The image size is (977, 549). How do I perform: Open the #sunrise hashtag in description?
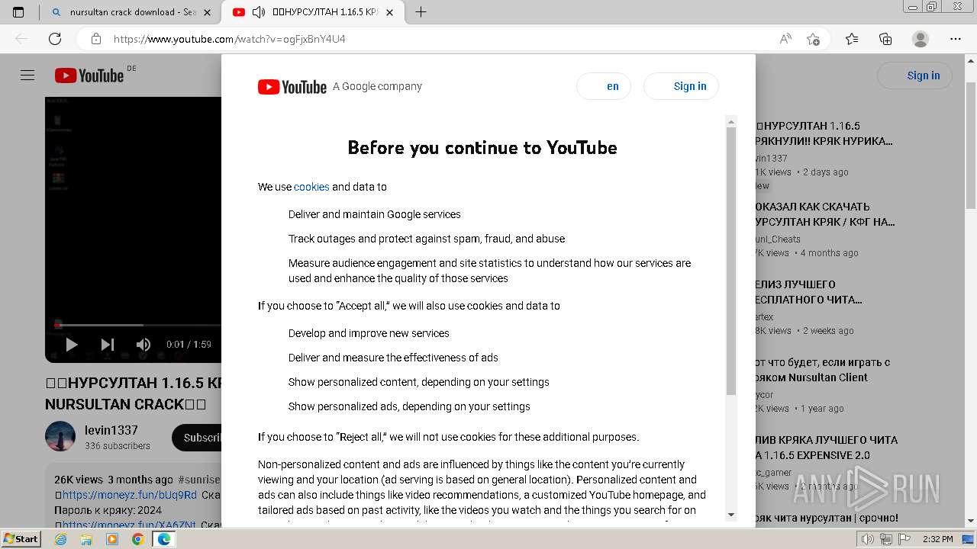click(199, 480)
